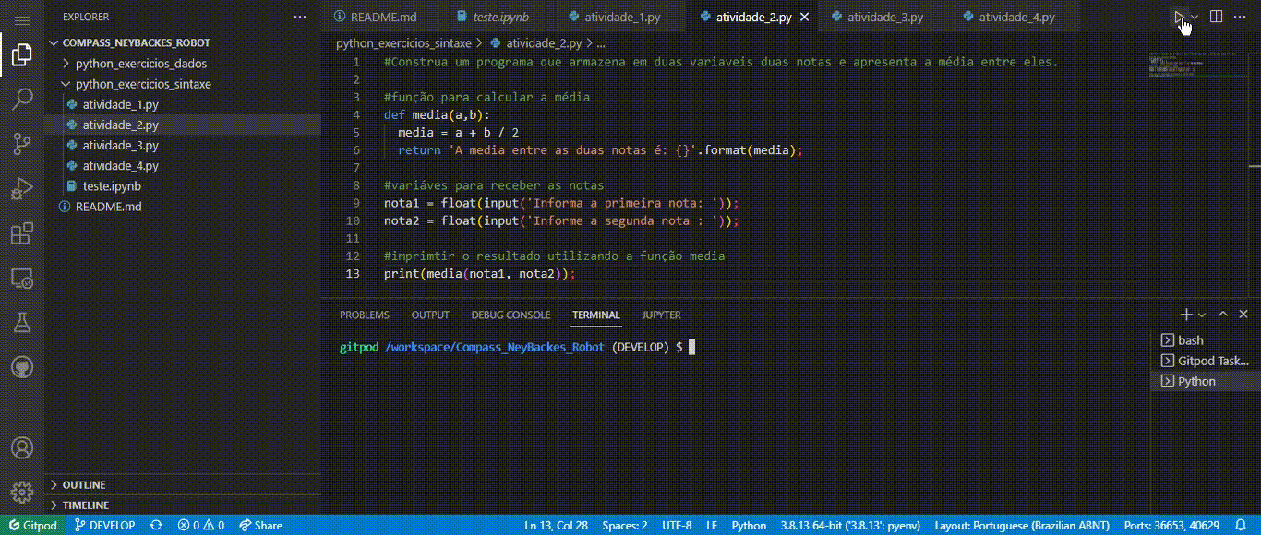The height and width of the screenshot is (535, 1261).
Task: Switch to the atividade_4.py editor tab
Action: 1015,17
